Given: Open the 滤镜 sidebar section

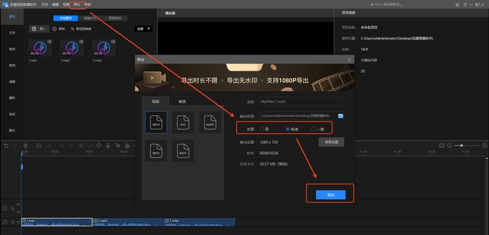Looking at the screenshot, I should coord(12,81).
